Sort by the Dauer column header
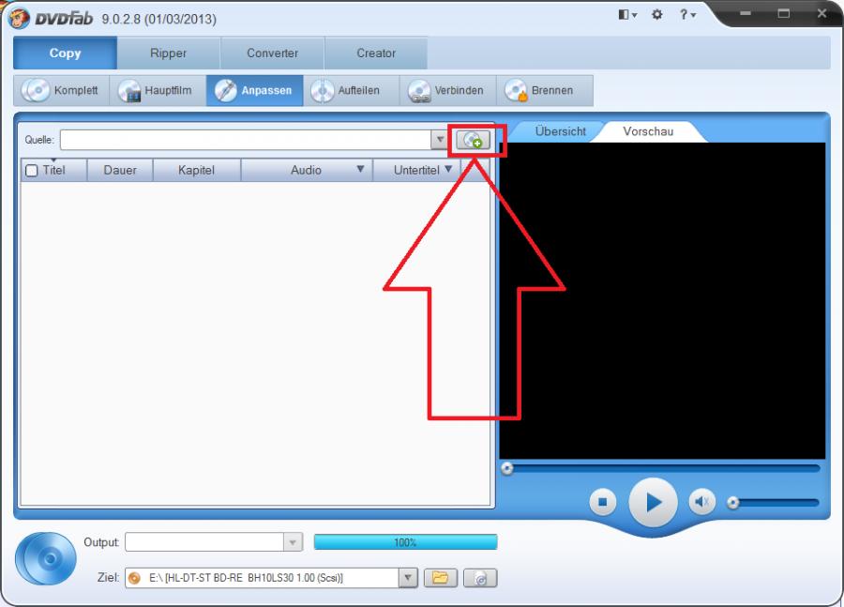The width and height of the screenshot is (844, 607). pos(120,170)
